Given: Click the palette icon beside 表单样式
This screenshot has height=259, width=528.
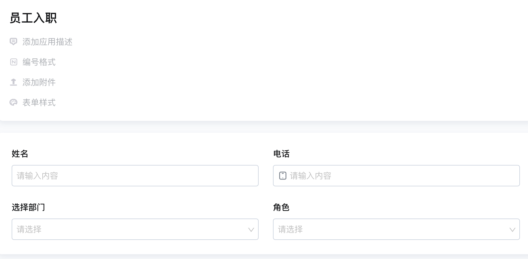Looking at the screenshot, I should click(13, 102).
